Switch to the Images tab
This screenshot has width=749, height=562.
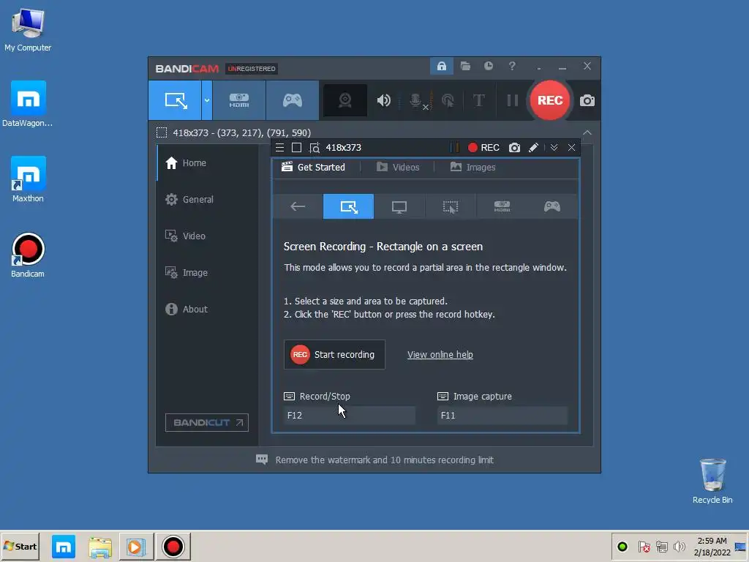[473, 168]
